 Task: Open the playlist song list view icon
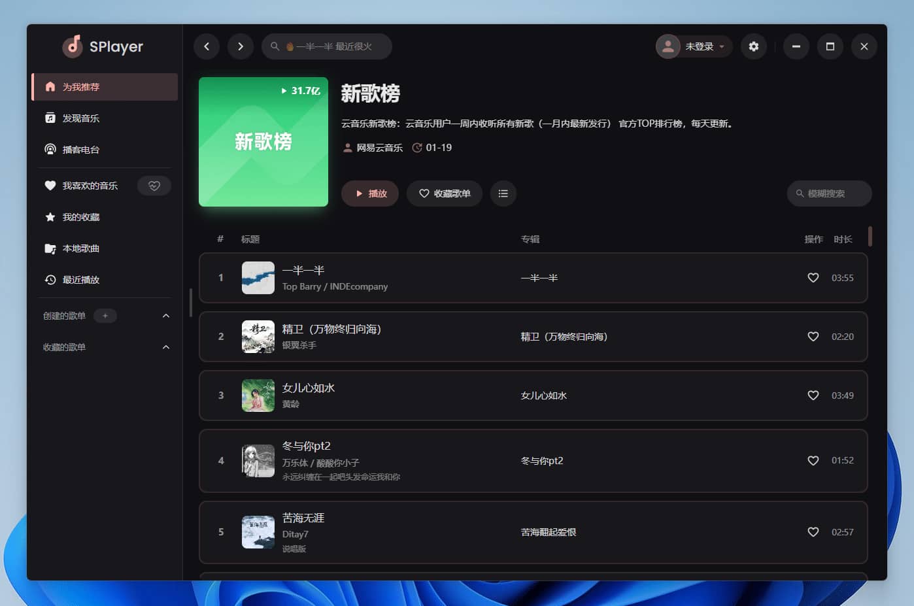[x=503, y=194]
